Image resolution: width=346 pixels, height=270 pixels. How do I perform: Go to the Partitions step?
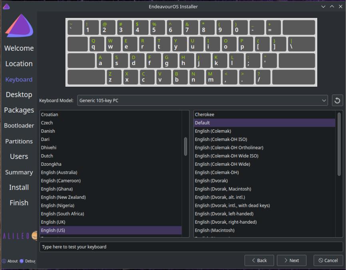[x=19, y=141]
